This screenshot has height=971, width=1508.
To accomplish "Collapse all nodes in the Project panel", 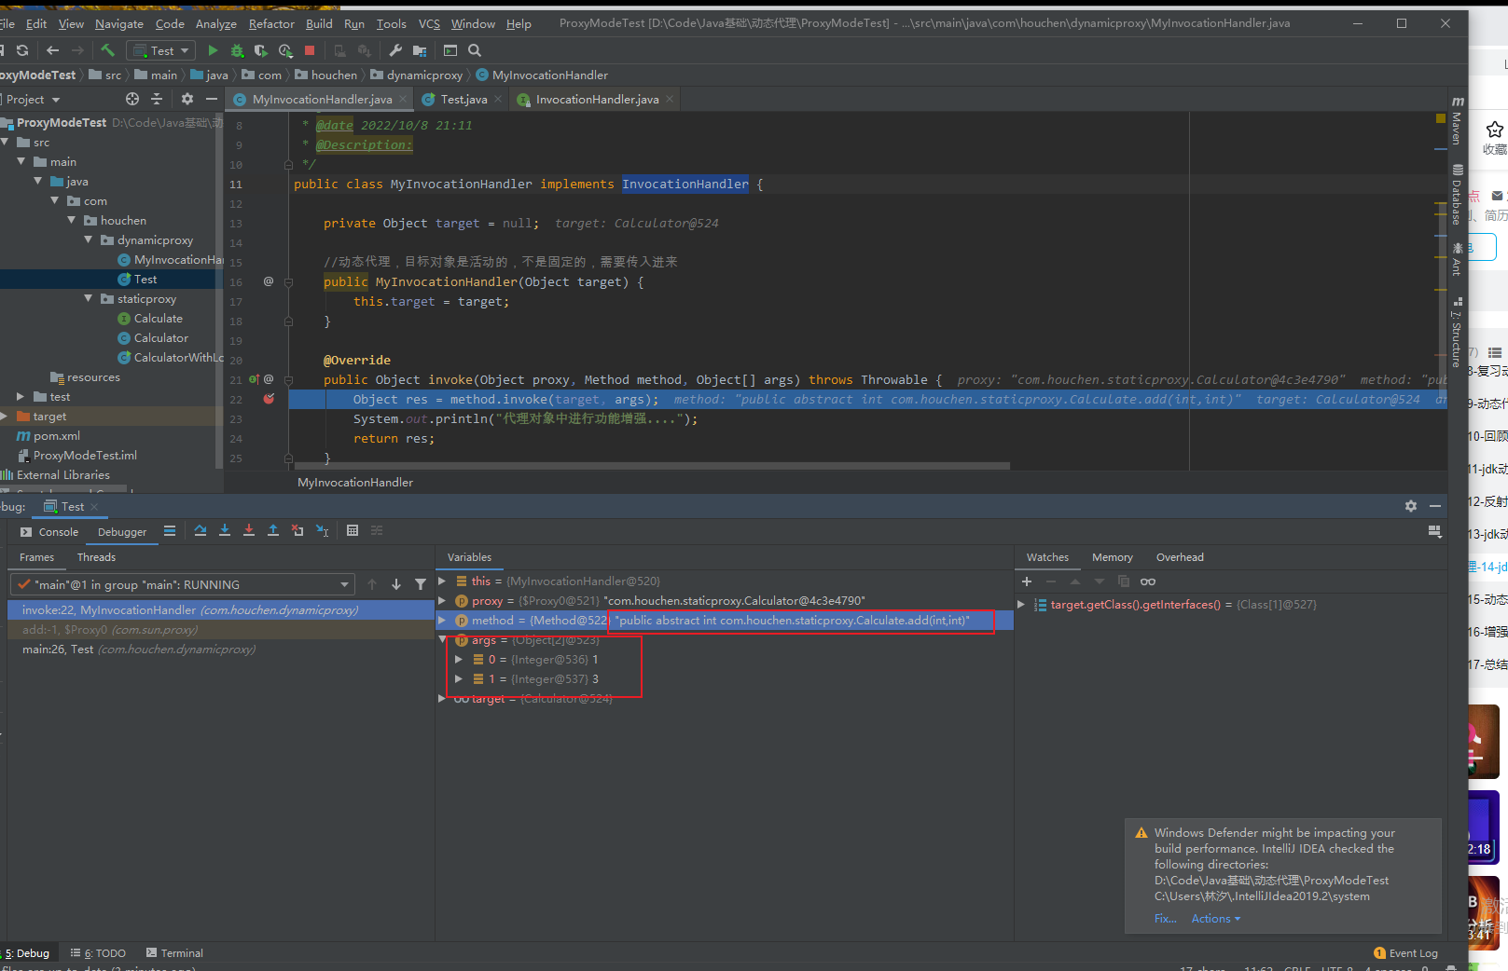I will point(157,99).
